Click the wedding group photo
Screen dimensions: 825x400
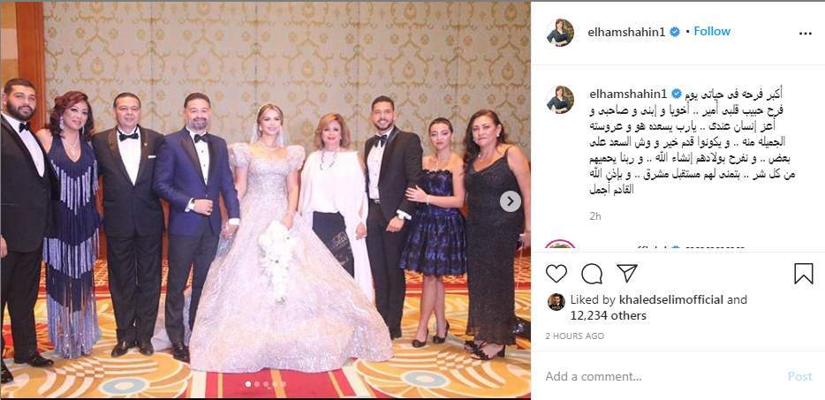click(265, 200)
